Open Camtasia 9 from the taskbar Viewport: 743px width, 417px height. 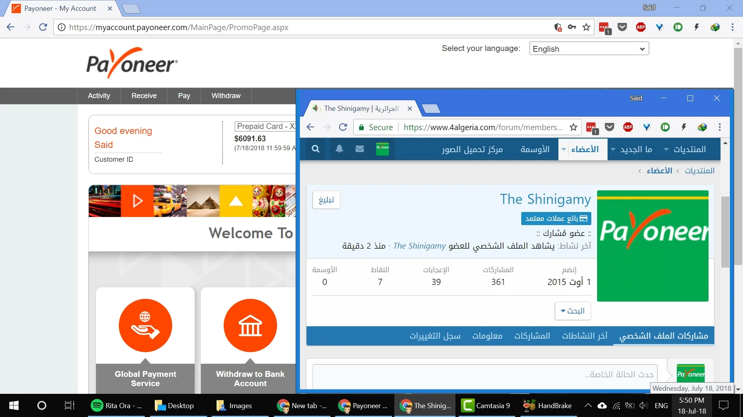click(486, 405)
